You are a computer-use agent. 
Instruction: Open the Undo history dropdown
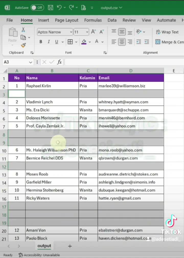(65, 8)
